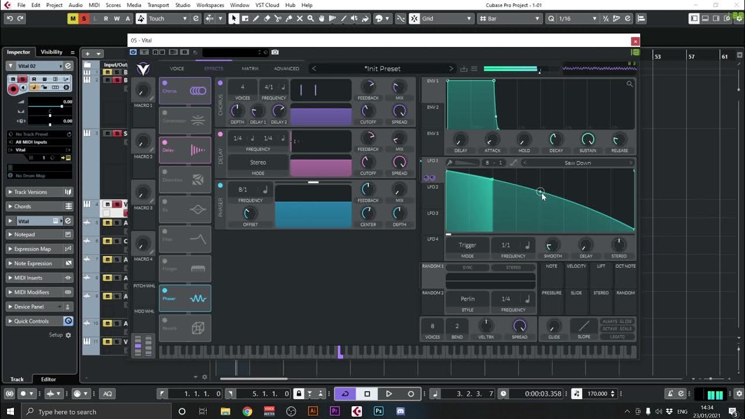Open Photoshop from the taskbar

click(x=378, y=411)
